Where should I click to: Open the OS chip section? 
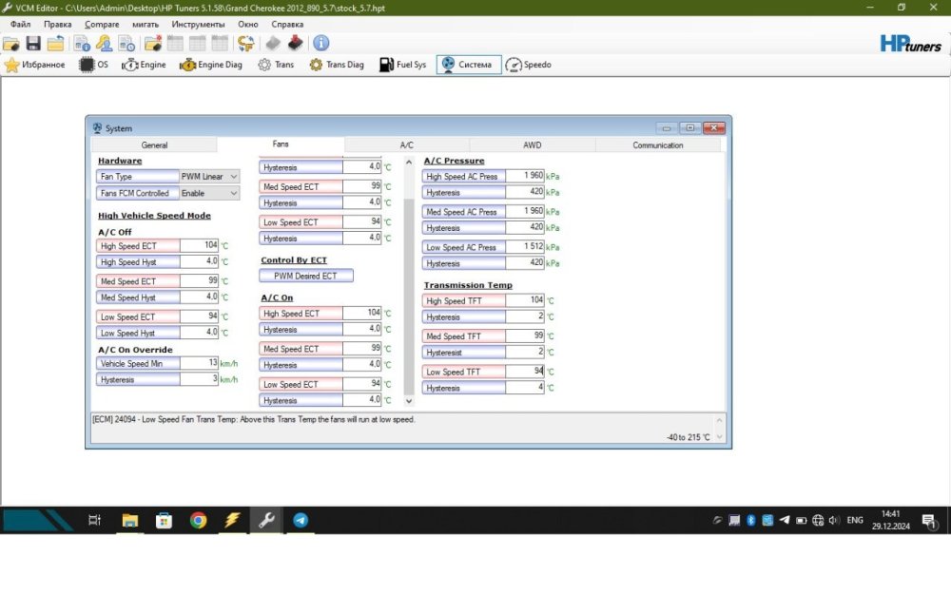click(x=93, y=65)
